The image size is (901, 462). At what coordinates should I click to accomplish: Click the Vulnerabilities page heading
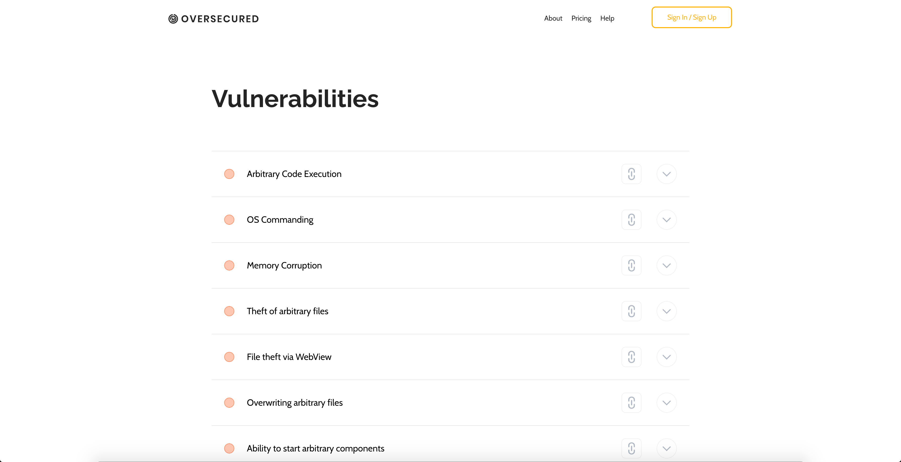(295, 99)
